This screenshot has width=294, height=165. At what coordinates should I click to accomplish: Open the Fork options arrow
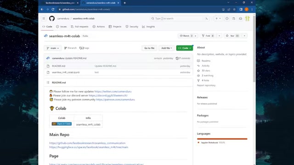coord(219,36)
